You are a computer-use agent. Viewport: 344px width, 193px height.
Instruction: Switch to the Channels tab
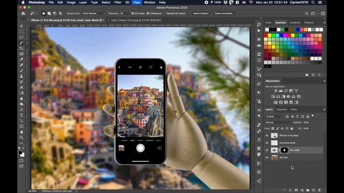click(x=282, y=109)
